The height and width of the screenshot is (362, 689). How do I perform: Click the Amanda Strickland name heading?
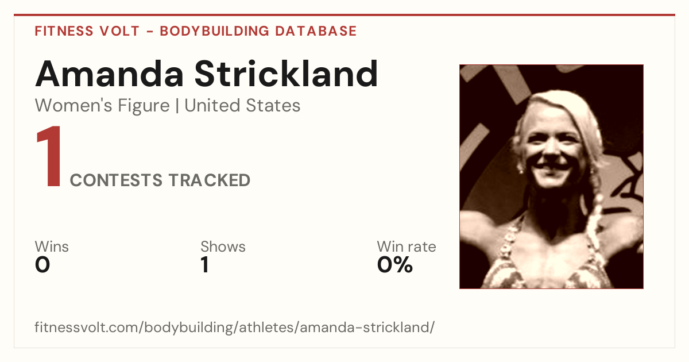pos(207,74)
